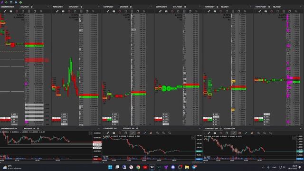The image size is (304, 171).
Task: Open briefcase icon in COMPUSDT panel toolbar
Action: (114, 11)
